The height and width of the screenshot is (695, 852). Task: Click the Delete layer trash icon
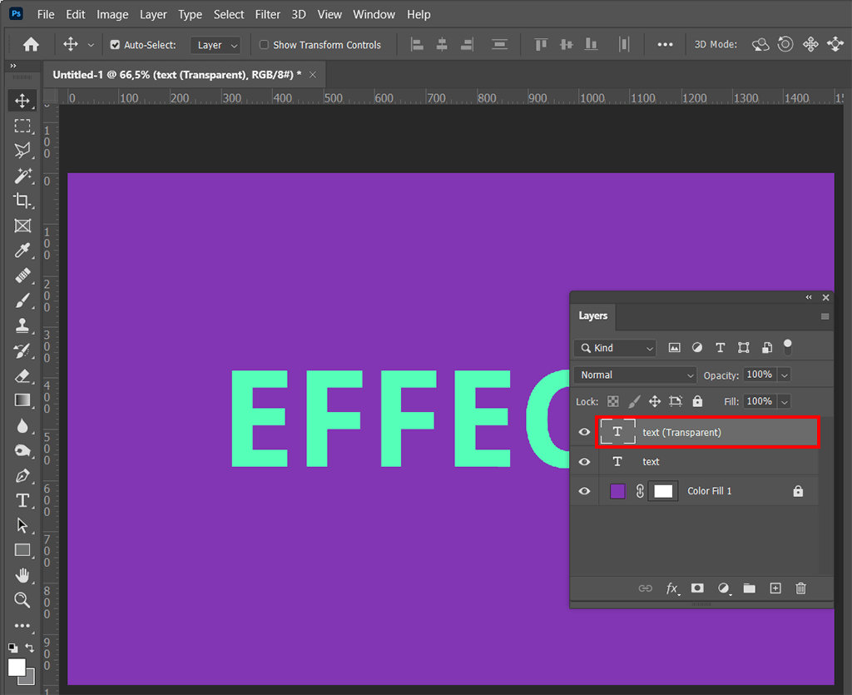pyautogui.click(x=801, y=588)
